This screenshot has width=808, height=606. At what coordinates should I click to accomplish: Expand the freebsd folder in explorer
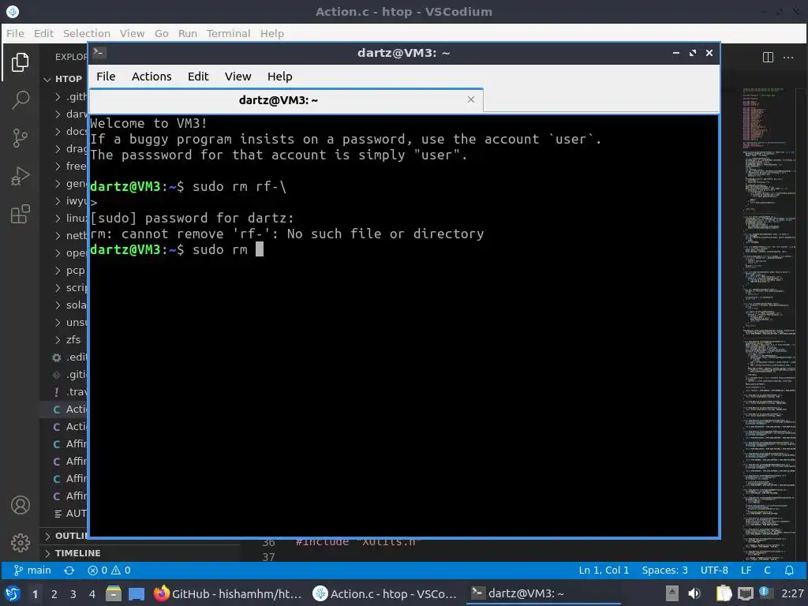click(71, 166)
